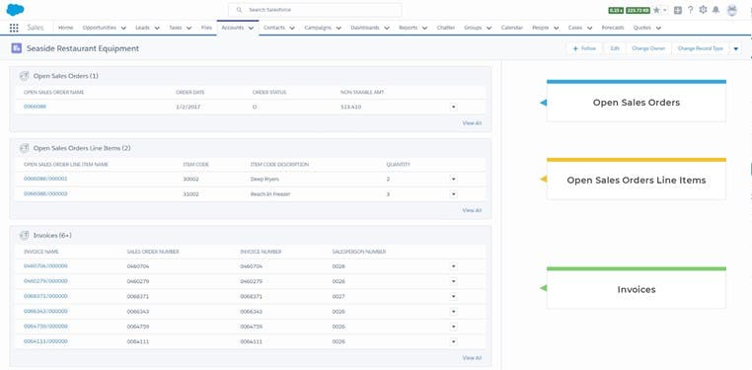Screen dimensions: 752x370
Task: Click the green 0.23 s performance badge
Action: coord(615,10)
